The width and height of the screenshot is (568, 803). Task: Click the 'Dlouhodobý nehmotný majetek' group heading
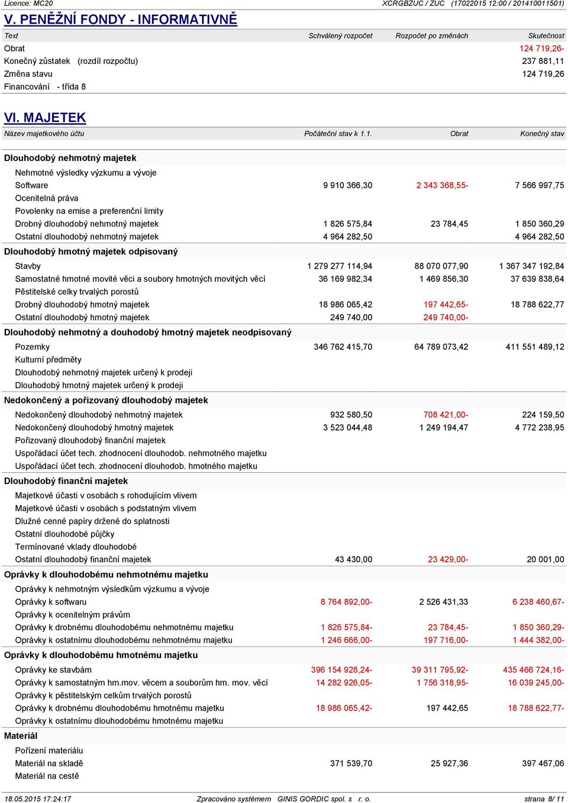point(70,158)
